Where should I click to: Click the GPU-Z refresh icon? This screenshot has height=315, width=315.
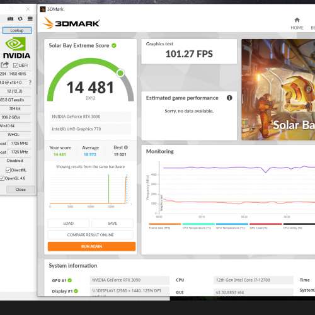[x=20, y=19]
